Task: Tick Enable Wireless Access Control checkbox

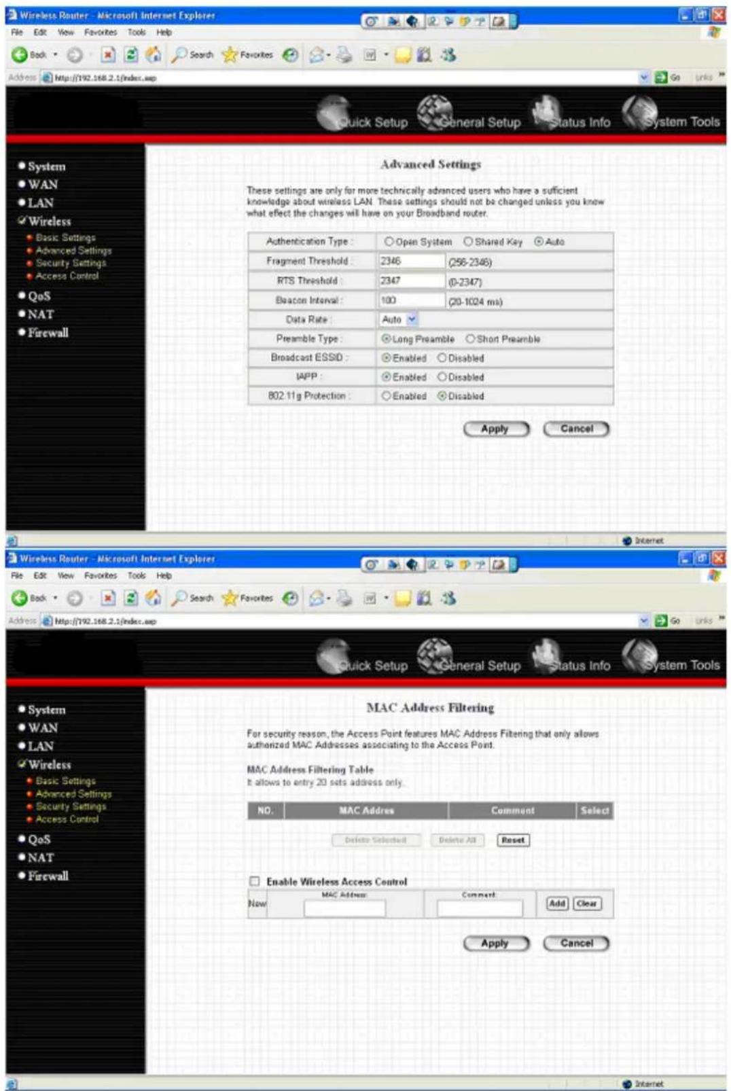Action: [x=254, y=881]
